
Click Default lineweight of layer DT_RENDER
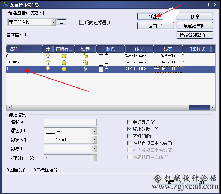[x=165, y=62]
